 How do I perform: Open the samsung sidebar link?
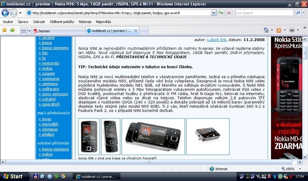49,79
